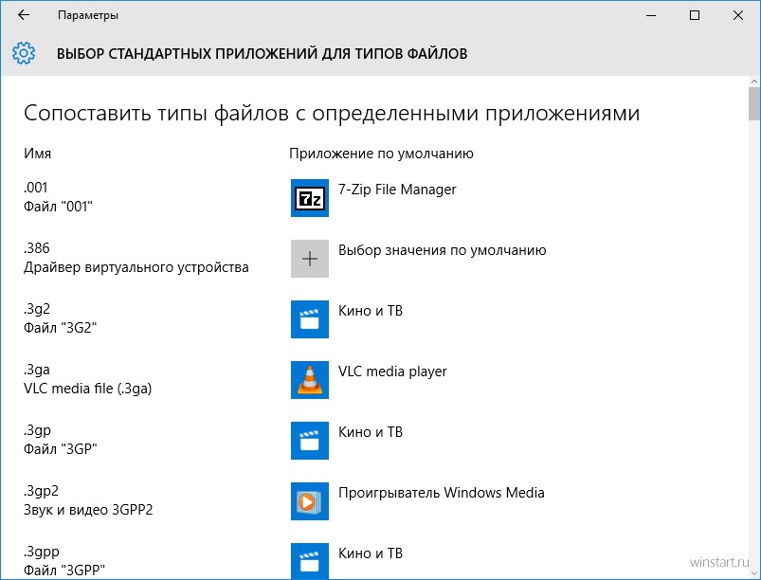Image resolution: width=761 pixels, height=580 pixels.
Task: Click the VLC cone icon for .3ga
Action: click(x=309, y=380)
